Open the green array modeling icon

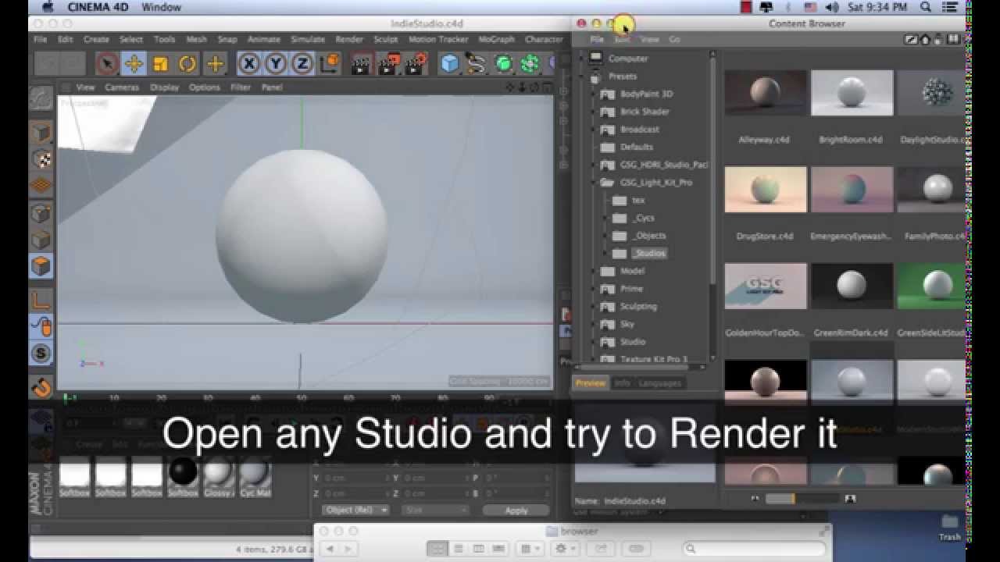(x=530, y=63)
